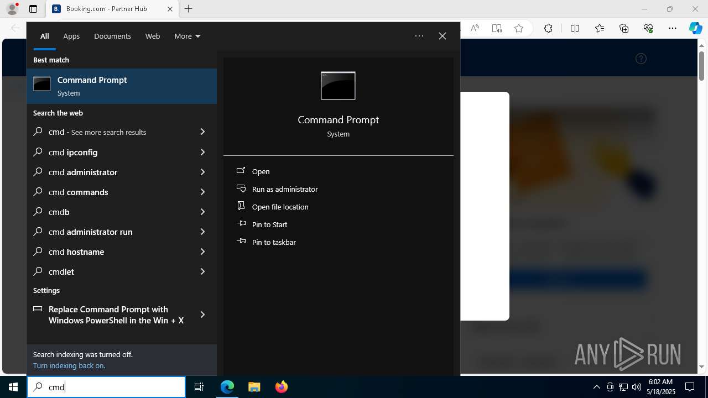Add page to favorites star icon

519,28
